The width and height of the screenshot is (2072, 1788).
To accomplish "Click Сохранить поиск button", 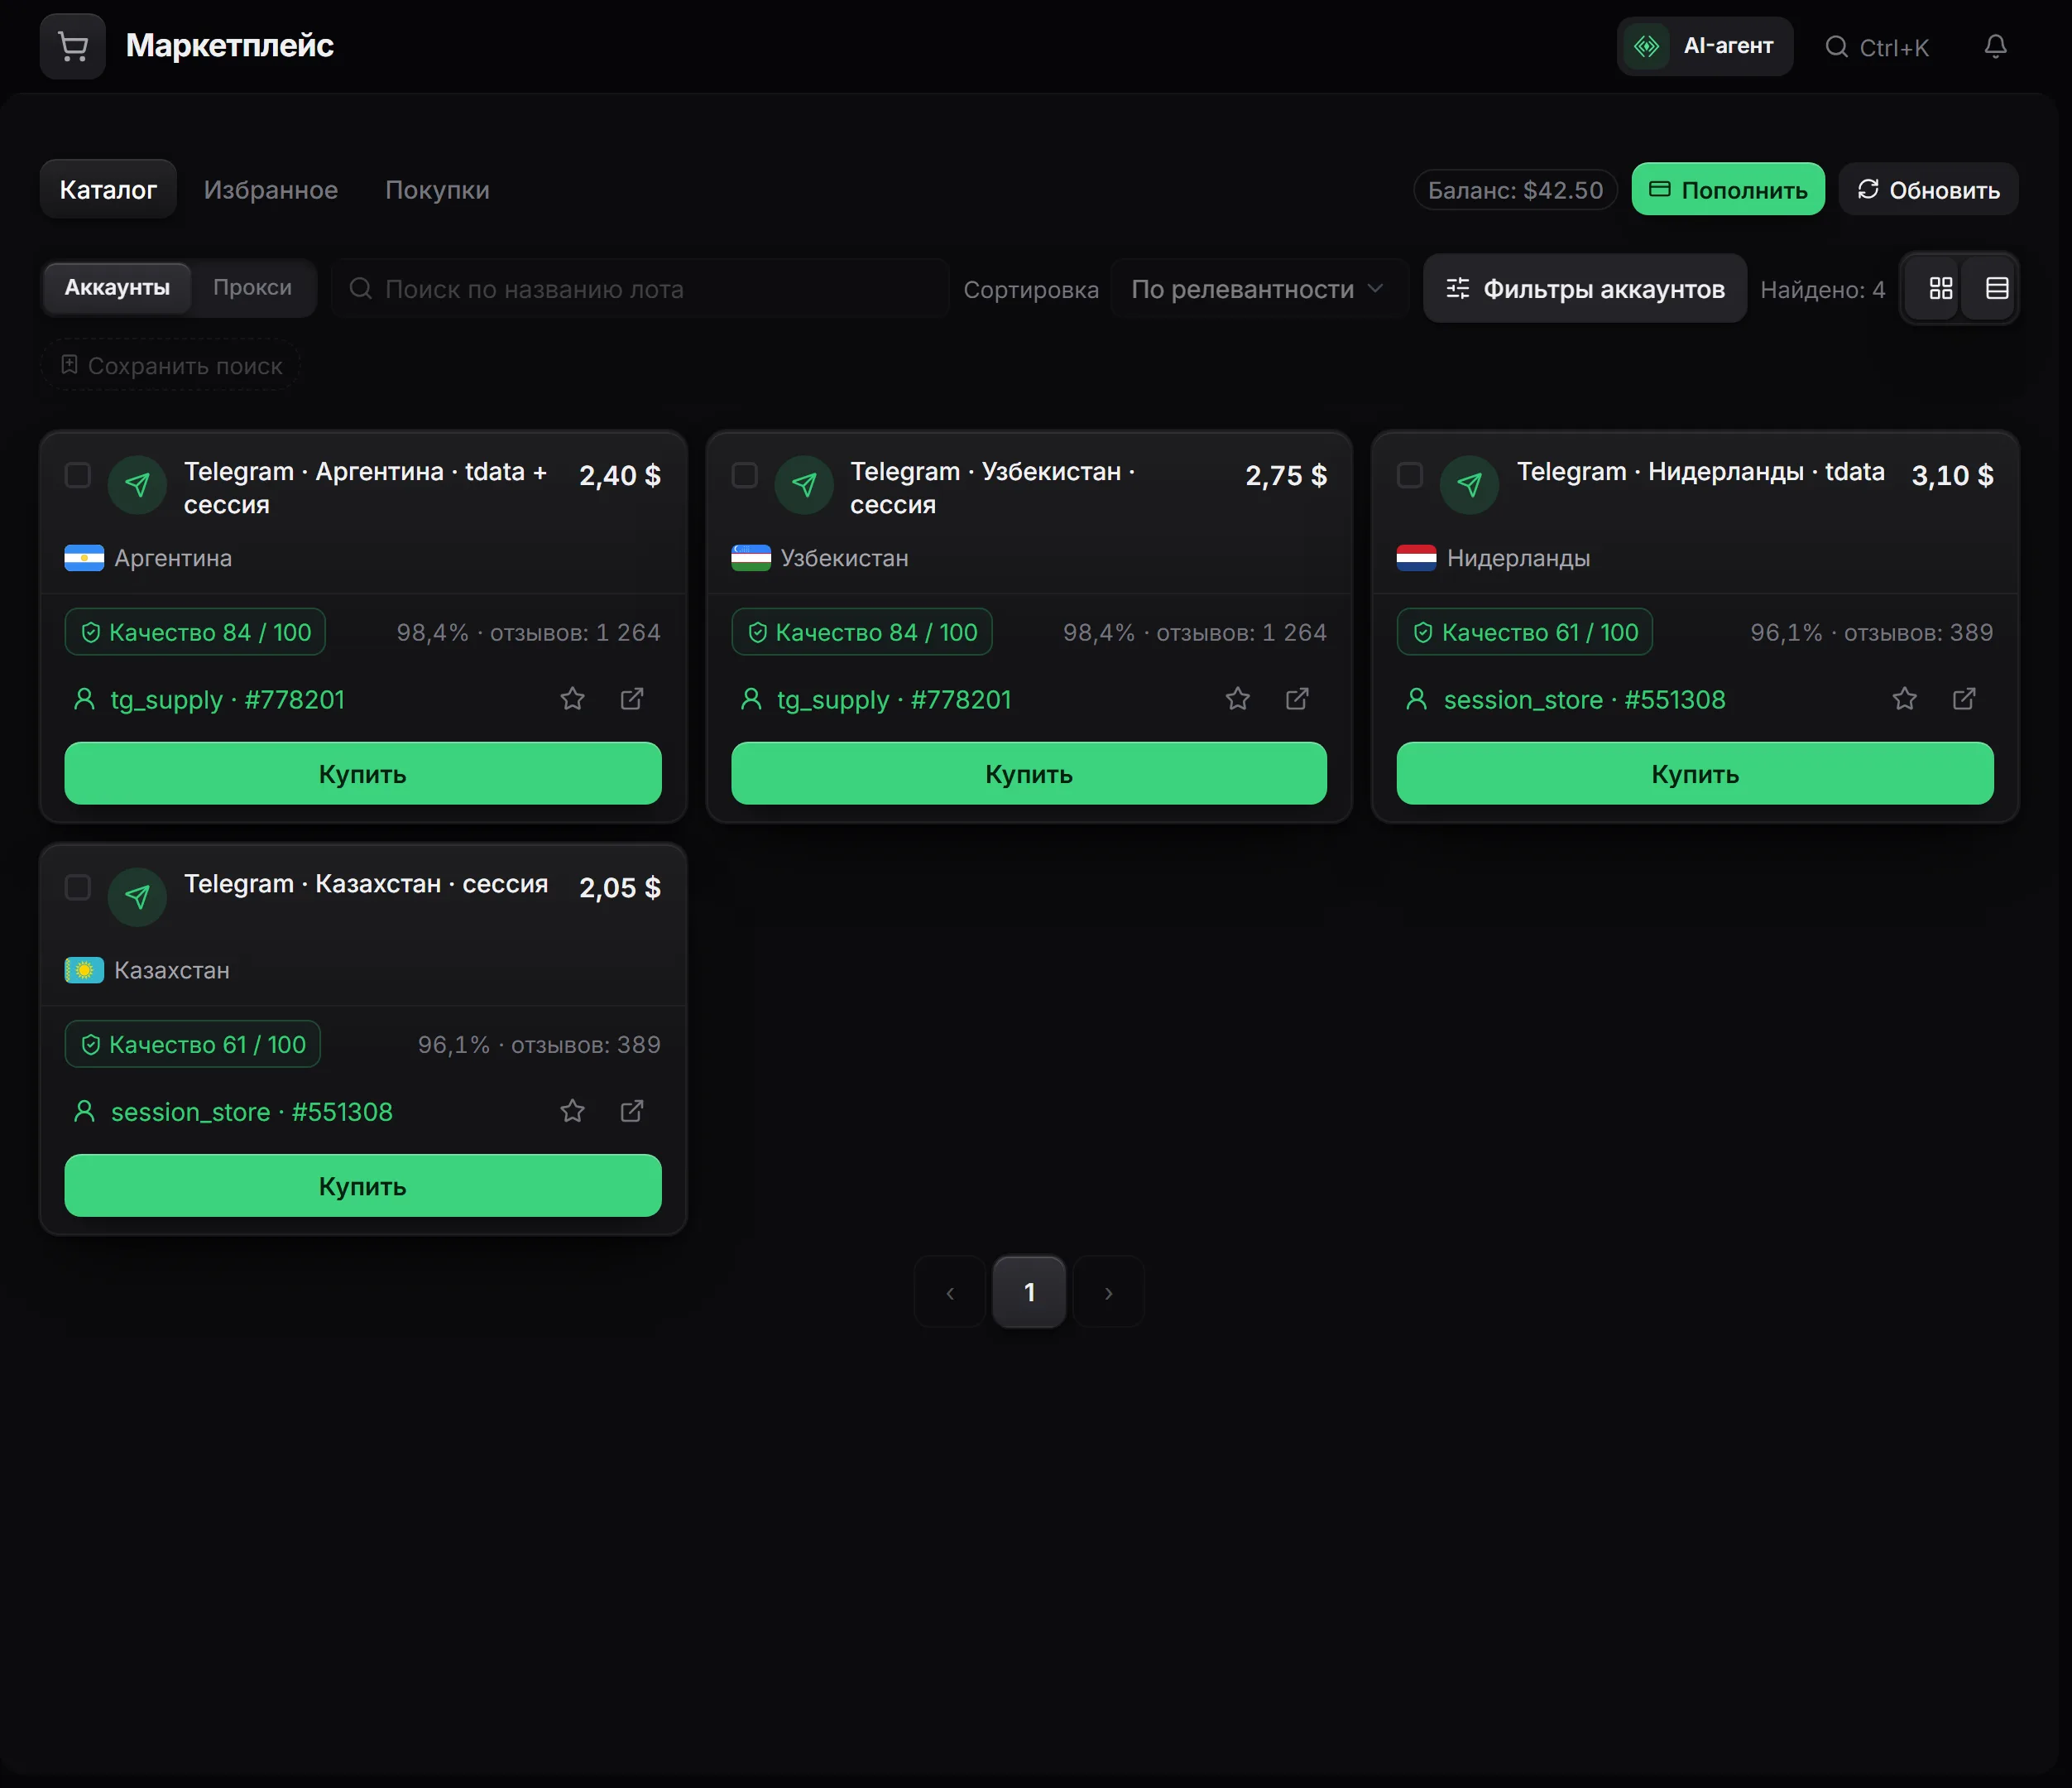I will (171, 366).
